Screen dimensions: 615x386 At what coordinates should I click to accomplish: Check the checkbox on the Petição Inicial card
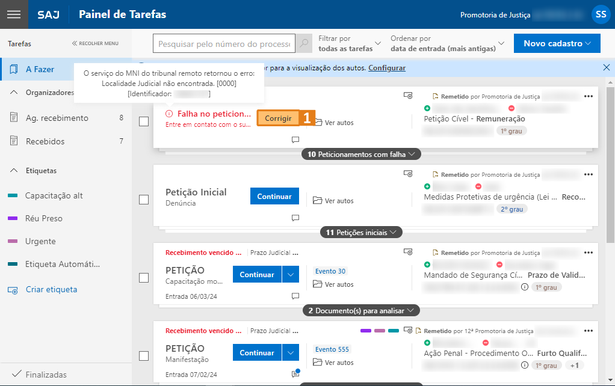144,199
